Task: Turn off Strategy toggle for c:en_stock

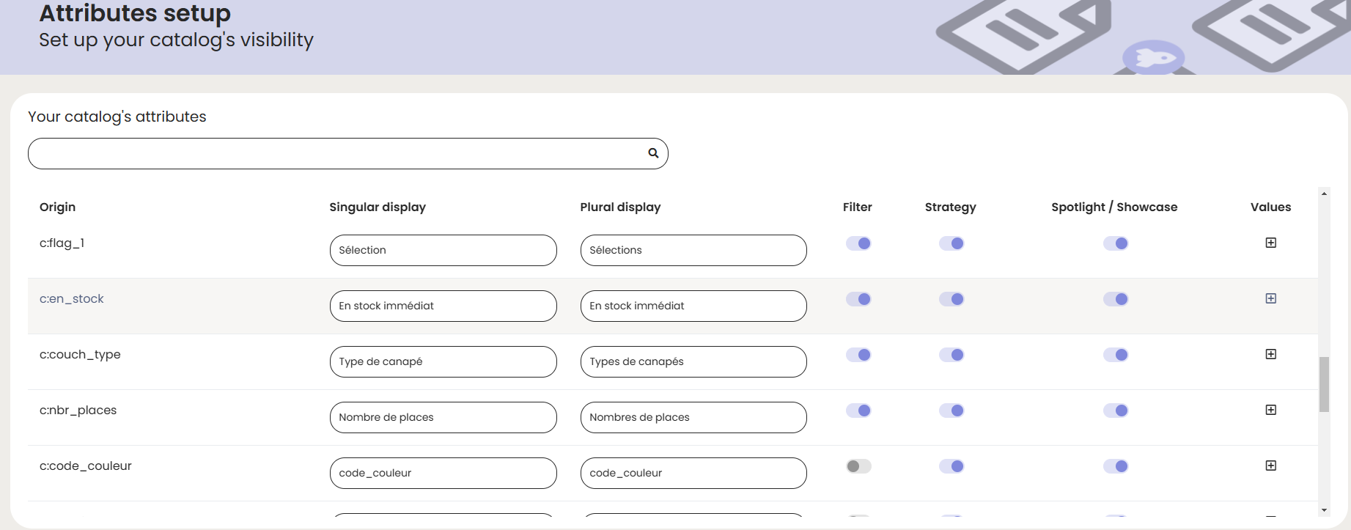Action: tap(951, 299)
